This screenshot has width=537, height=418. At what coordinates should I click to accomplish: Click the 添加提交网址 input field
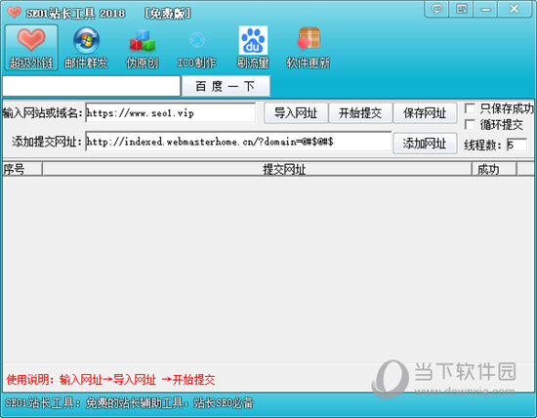point(238,142)
